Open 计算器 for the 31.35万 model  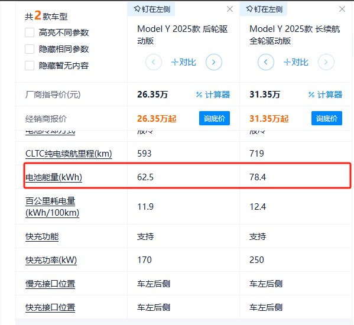pos(325,95)
